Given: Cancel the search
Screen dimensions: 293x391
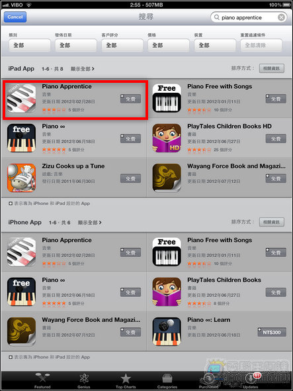Looking at the screenshot, I should tap(15, 17).
